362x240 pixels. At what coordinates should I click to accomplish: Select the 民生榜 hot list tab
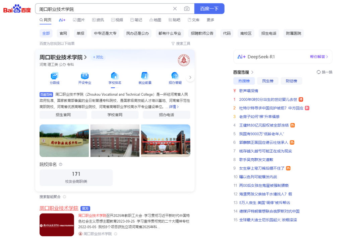(x=267, y=81)
